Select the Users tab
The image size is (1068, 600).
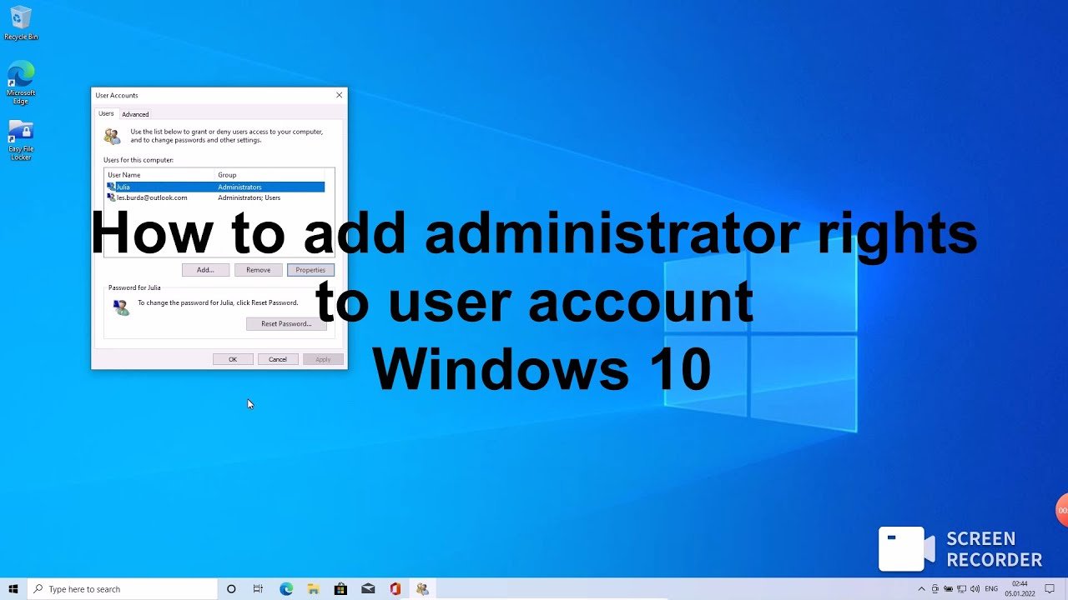(106, 113)
